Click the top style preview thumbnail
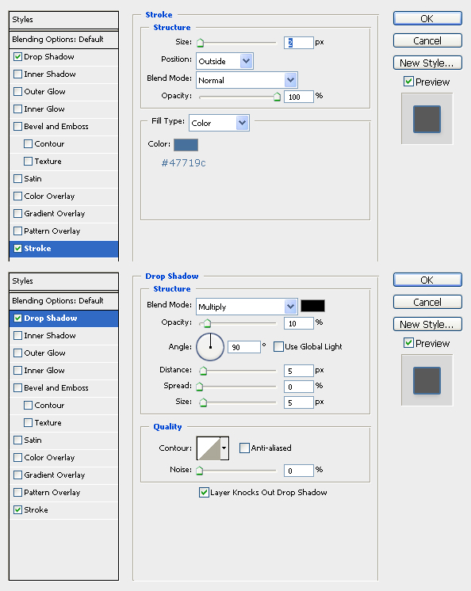Image resolution: width=471 pixels, height=591 pixels. pos(427,119)
